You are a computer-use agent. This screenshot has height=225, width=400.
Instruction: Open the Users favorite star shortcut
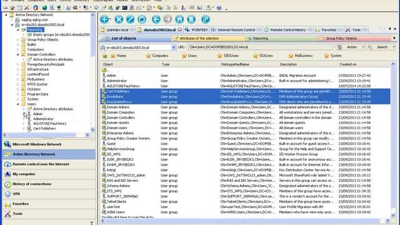point(189,56)
